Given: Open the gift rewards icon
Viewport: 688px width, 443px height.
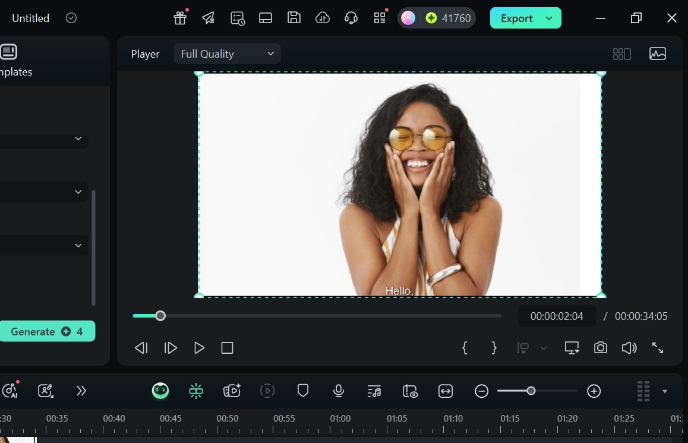Looking at the screenshot, I should pyautogui.click(x=180, y=18).
